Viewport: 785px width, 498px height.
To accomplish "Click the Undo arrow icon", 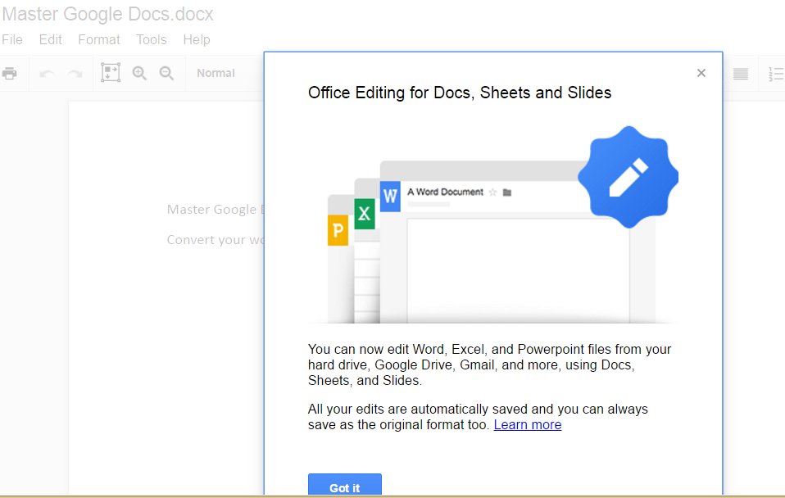I will pyautogui.click(x=47, y=74).
